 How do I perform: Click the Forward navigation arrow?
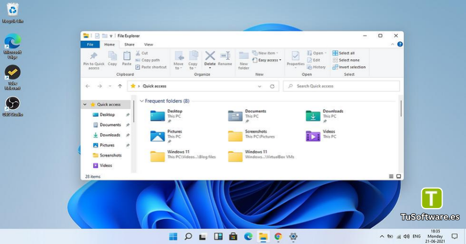point(100,87)
